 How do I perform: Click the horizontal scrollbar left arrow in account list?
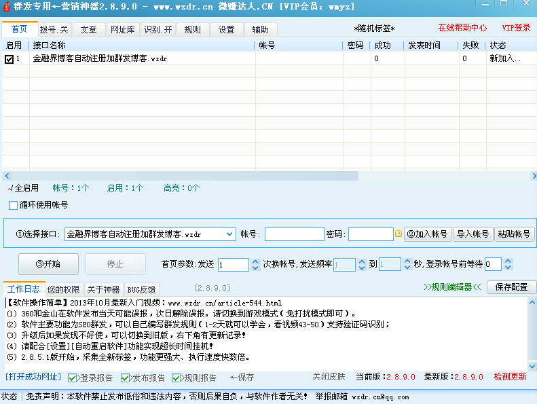[x=7, y=176]
